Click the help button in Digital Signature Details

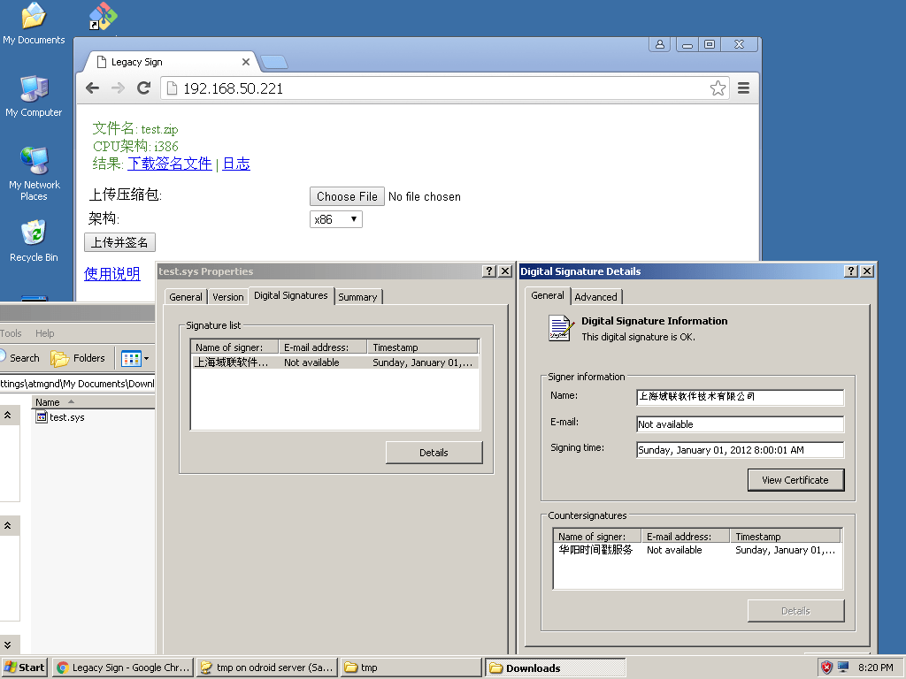pyautogui.click(x=851, y=271)
